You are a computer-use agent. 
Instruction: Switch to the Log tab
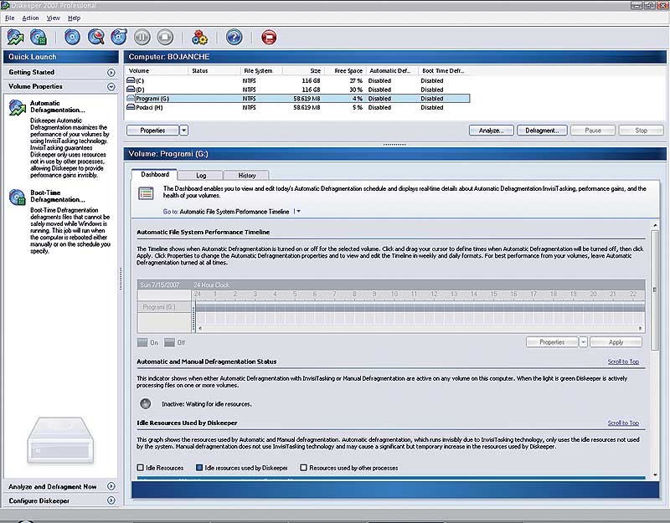pos(201,176)
